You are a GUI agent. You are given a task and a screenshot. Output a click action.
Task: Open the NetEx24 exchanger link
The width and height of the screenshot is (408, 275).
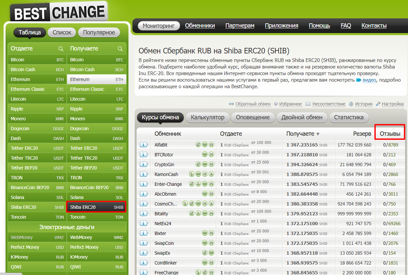(163, 224)
